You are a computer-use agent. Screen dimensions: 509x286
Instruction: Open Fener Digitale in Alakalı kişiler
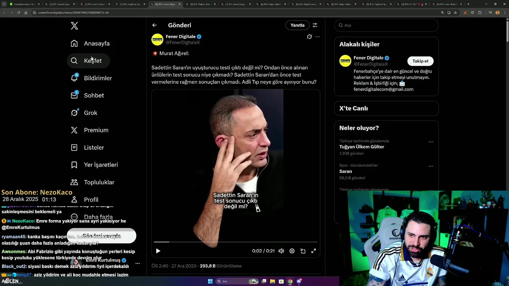[368, 58]
